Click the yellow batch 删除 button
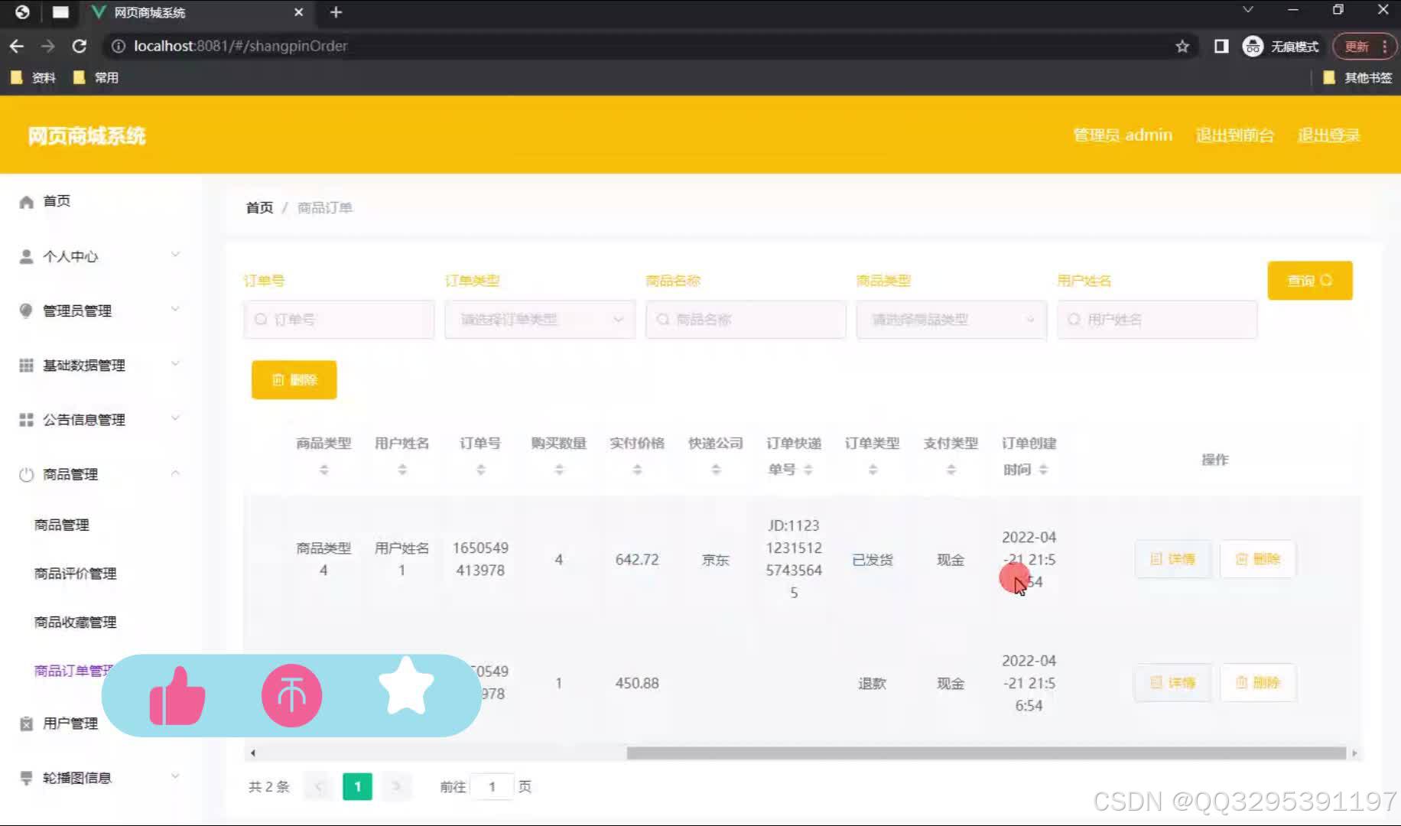1401x826 pixels. pyautogui.click(x=294, y=380)
